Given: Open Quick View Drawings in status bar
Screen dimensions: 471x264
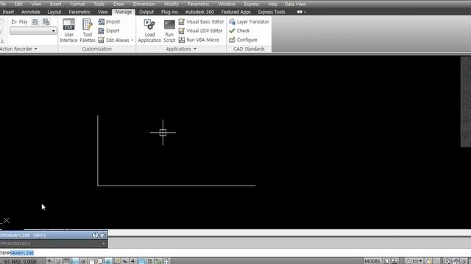Looking at the screenshot, I should pyautogui.click(x=394, y=261).
